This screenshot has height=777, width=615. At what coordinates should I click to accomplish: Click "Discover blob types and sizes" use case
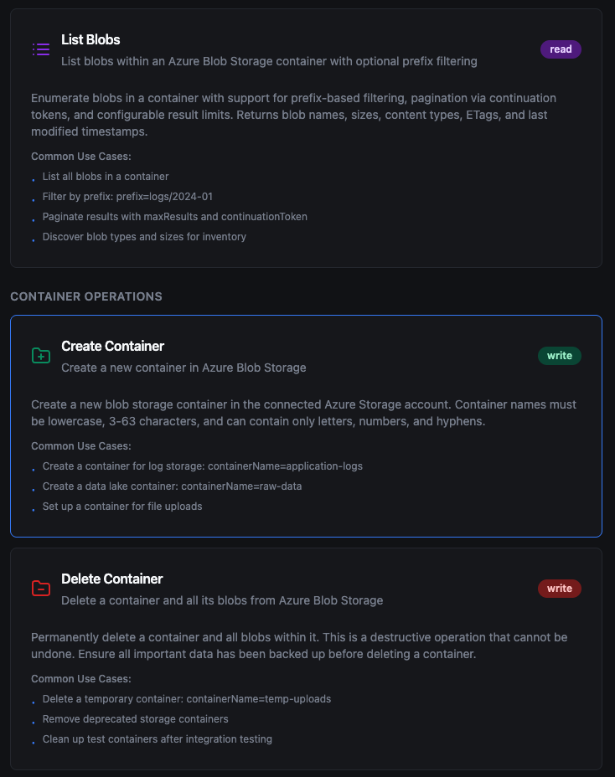[x=144, y=237]
